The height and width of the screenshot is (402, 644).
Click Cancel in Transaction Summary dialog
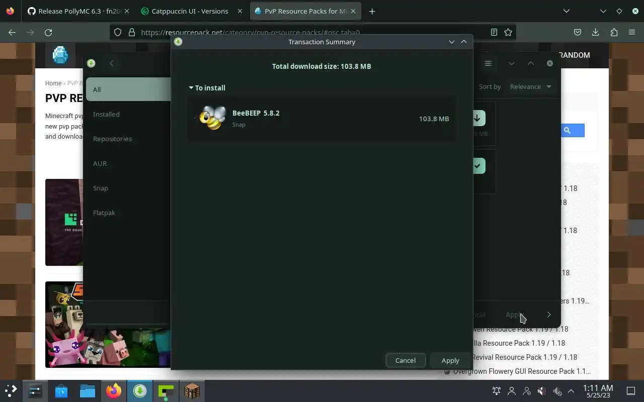(x=405, y=360)
